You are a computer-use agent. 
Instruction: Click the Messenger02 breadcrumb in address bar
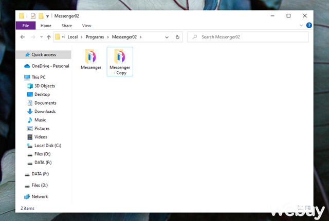tap(124, 37)
